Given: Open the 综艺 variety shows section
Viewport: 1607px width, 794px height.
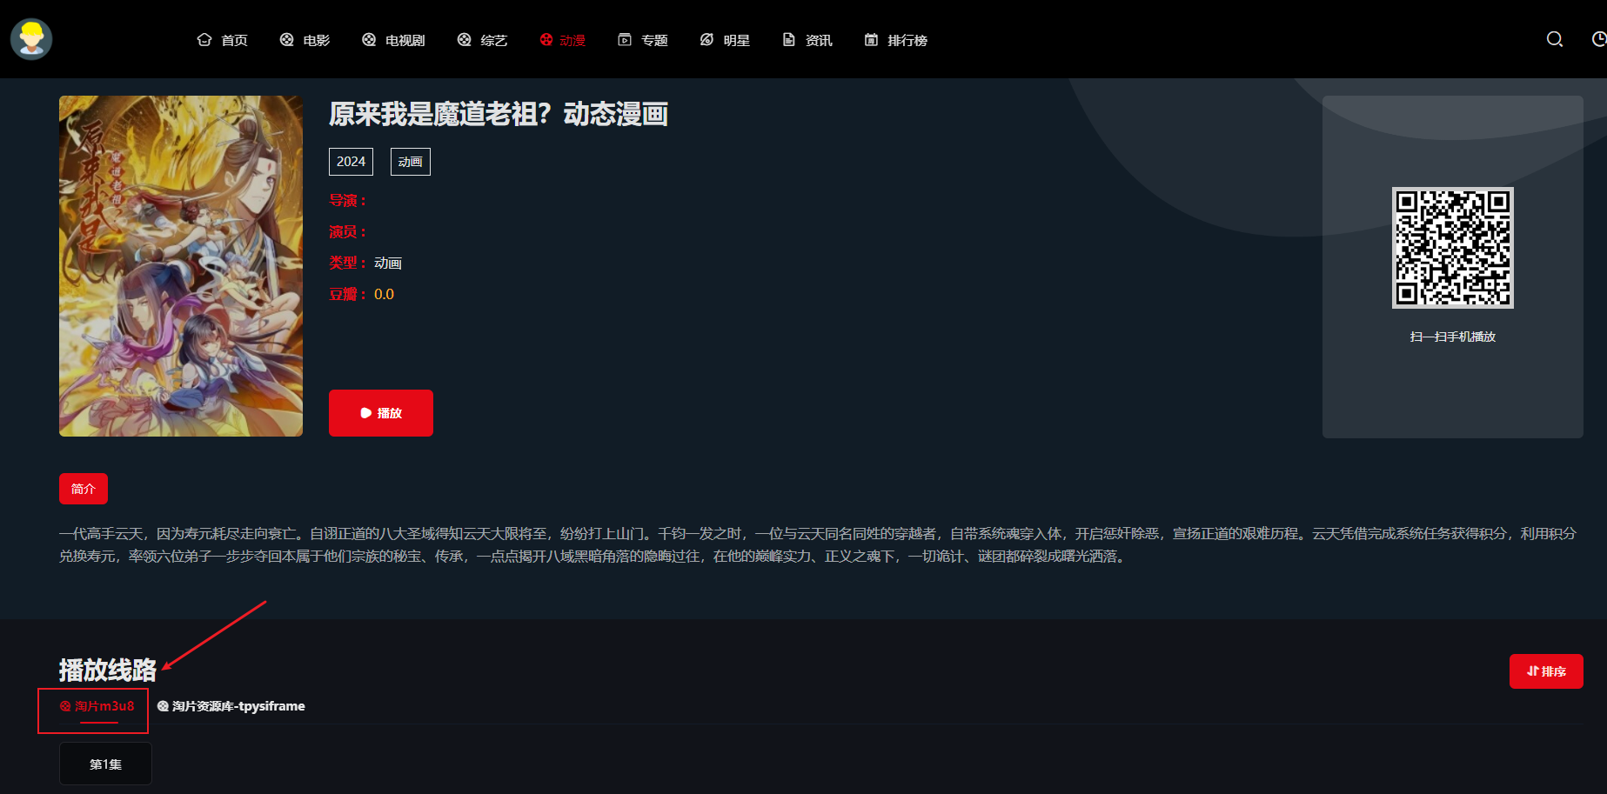Looking at the screenshot, I should point(482,40).
